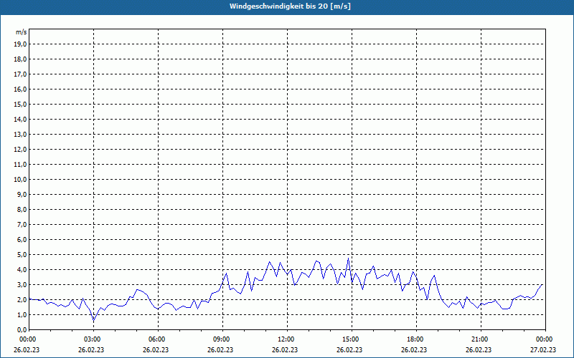Click the 26.02.23 date under 12:00

[285, 350]
